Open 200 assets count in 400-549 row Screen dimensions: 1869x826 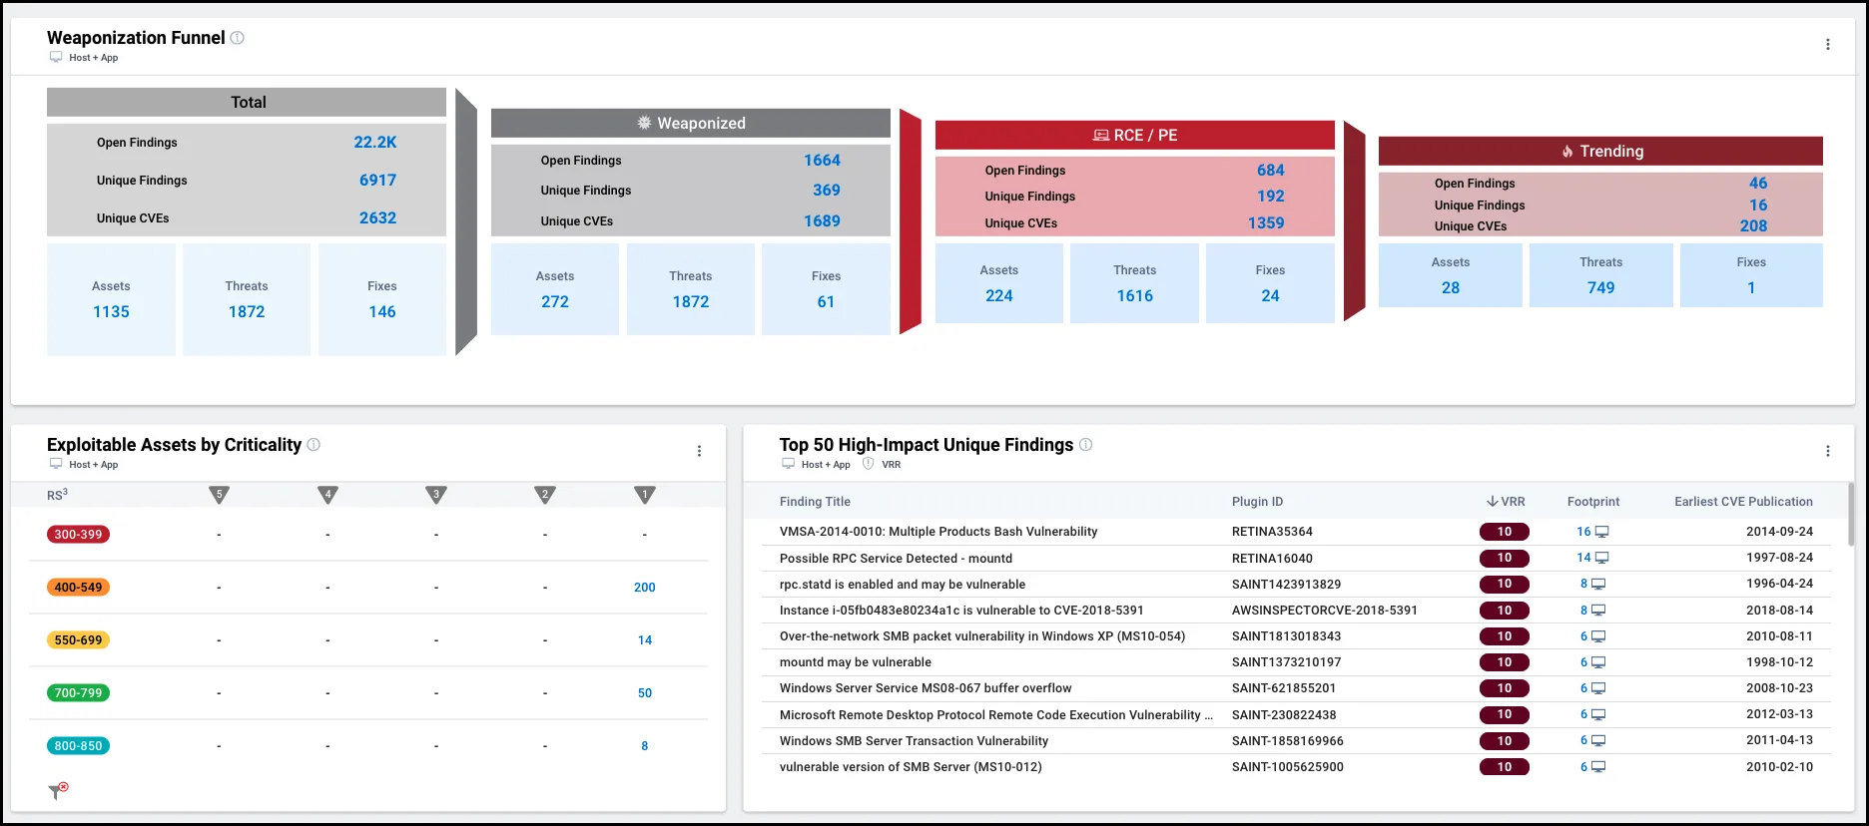[645, 588]
